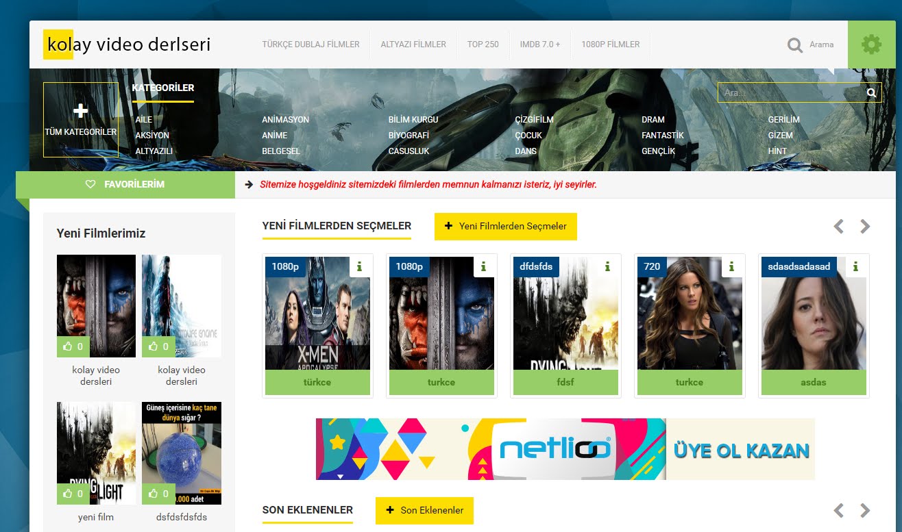
Task: Like the second kolay video dersleri thumbnail
Action: (x=158, y=346)
